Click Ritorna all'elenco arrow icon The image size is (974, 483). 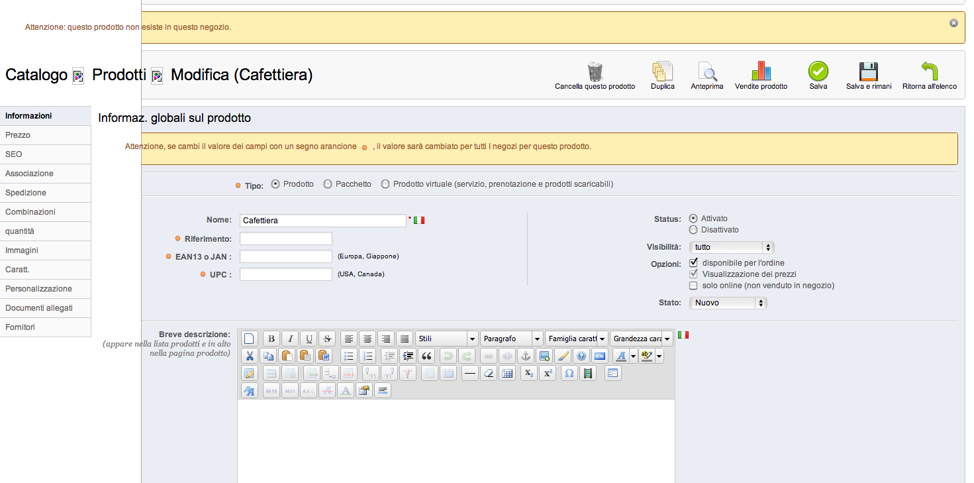click(x=930, y=72)
